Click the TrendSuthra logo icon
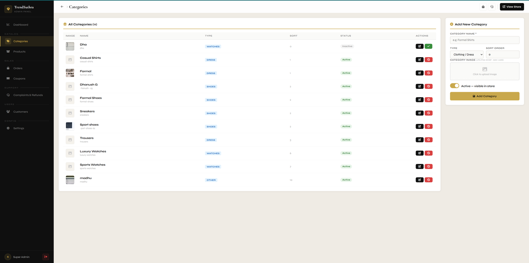The image size is (529, 263). (x=8, y=9)
